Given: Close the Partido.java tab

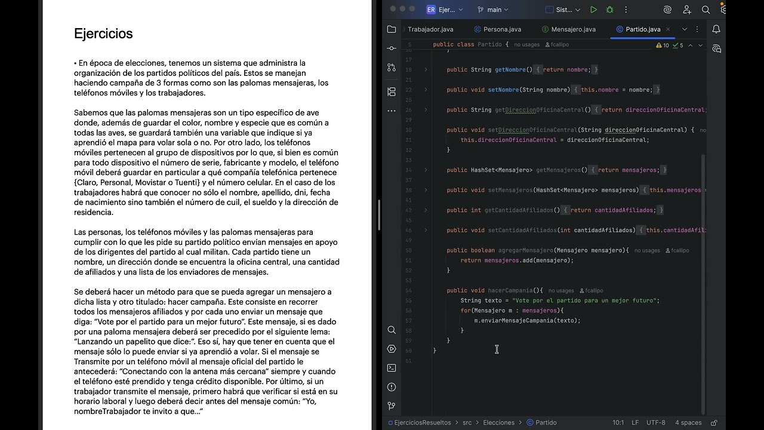Looking at the screenshot, I should (668, 29).
